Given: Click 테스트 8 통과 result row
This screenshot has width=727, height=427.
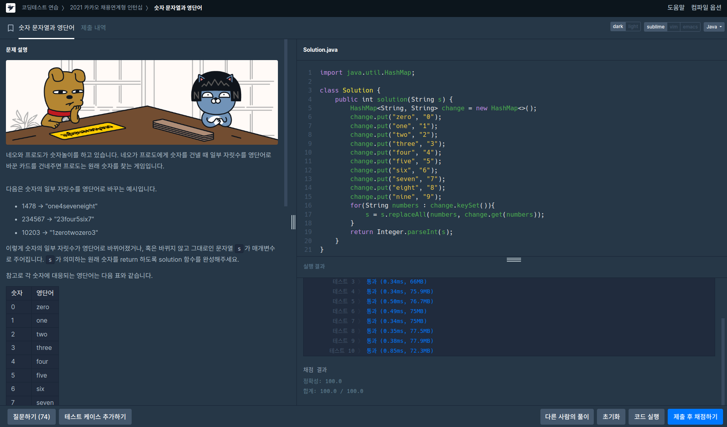Looking at the screenshot, I should 383,331.
